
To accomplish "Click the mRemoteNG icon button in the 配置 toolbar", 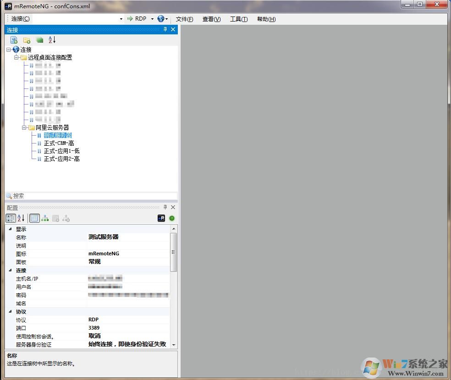I will (161, 218).
